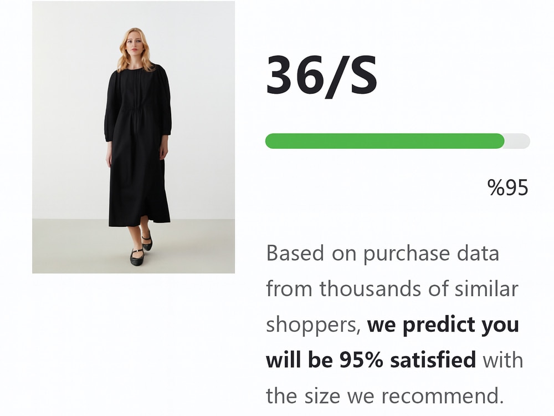Click 'the size we recommend.' text
Image resolution: width=554 pixels, height=416 pixels.
tap(385, 395)
